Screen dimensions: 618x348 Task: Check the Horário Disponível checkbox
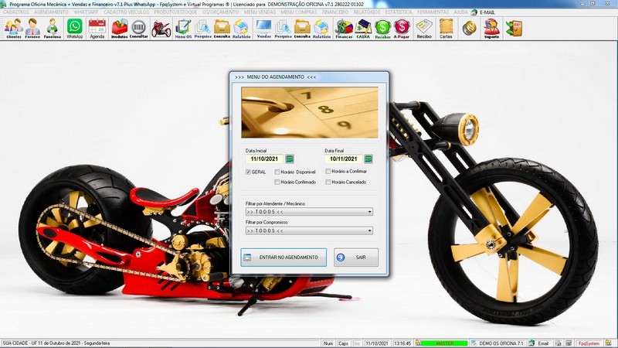pyautogui.click(x=277, y=172)
